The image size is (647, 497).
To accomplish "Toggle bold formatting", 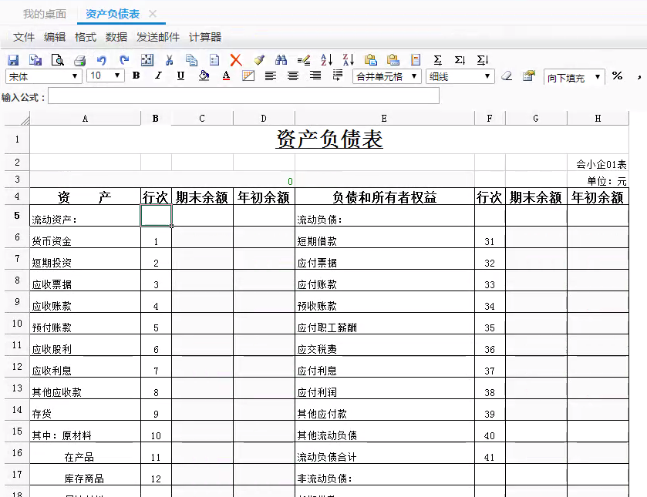I will (136, 76).
